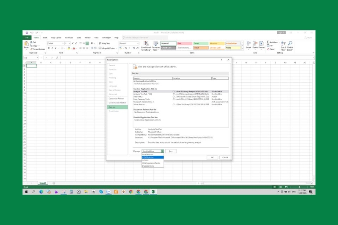This screenshot has height=225, width=338.
Task: Click the Save icon in quick access toolbar
Action: pyautogui.click(x=27, y=33)
